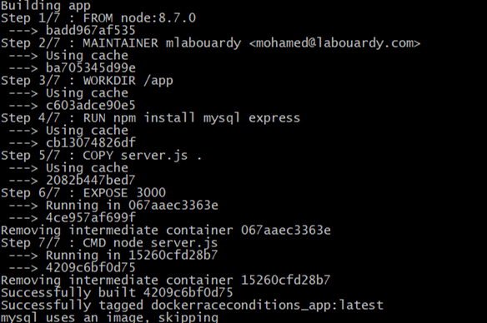This screenshot has width=487, height=323.
Task: Click 'mysql uses an image, skipping' line
Action: (x=109, y=317)
